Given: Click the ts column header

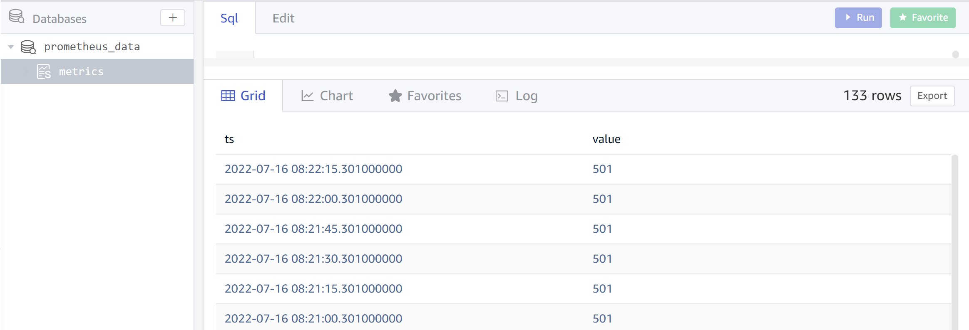Looking at the screenshot, I should 229,139.
